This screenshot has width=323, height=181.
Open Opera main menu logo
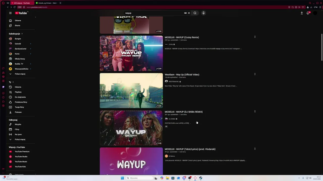(3, 3)
